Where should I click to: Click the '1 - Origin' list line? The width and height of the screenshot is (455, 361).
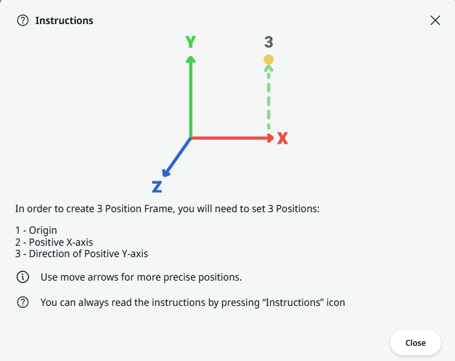point(36,230)
